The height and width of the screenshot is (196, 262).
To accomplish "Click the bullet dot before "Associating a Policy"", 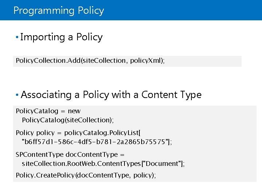I will (17, 95).
